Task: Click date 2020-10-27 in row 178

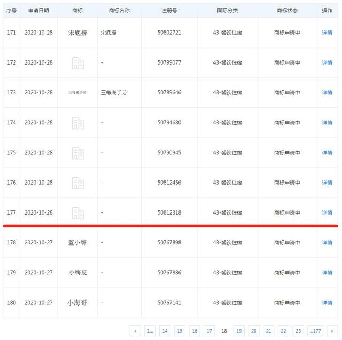Action: (38, 243)
